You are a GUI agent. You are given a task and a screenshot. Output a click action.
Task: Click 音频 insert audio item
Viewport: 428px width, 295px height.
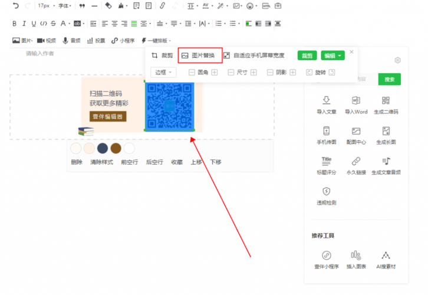[71, 41]
